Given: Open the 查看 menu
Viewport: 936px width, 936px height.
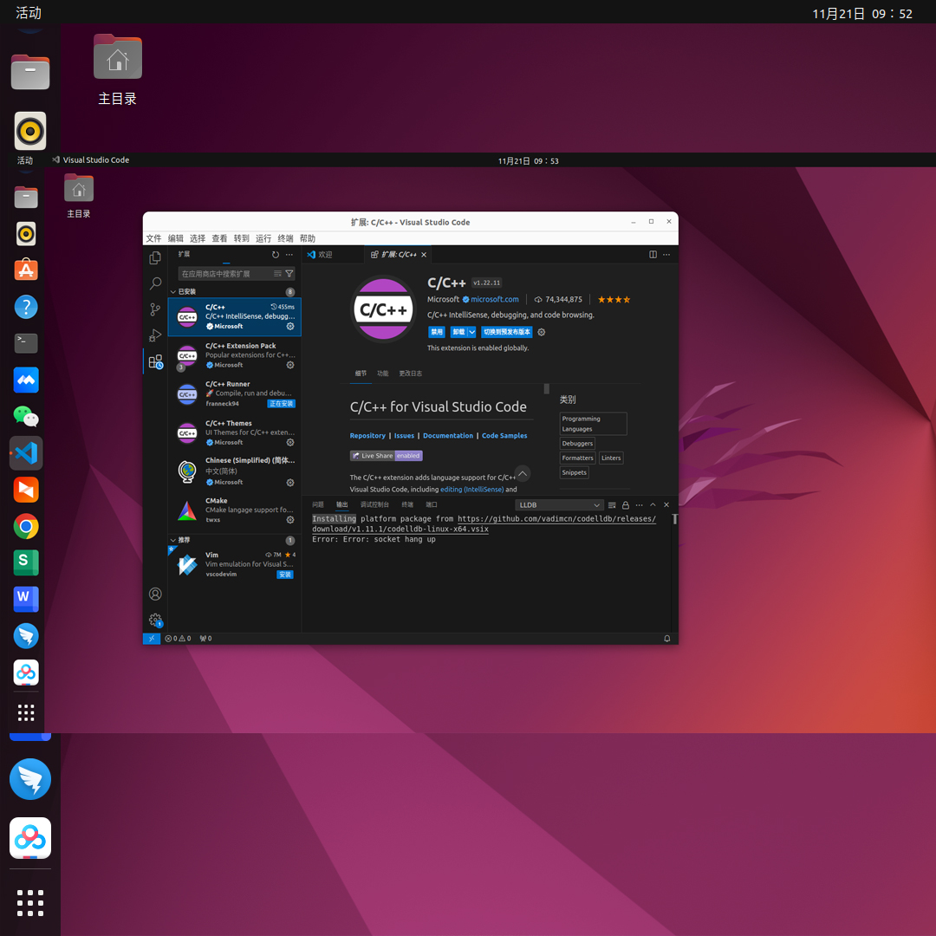Looking at the screenshot, I should (x=219, y=238).
